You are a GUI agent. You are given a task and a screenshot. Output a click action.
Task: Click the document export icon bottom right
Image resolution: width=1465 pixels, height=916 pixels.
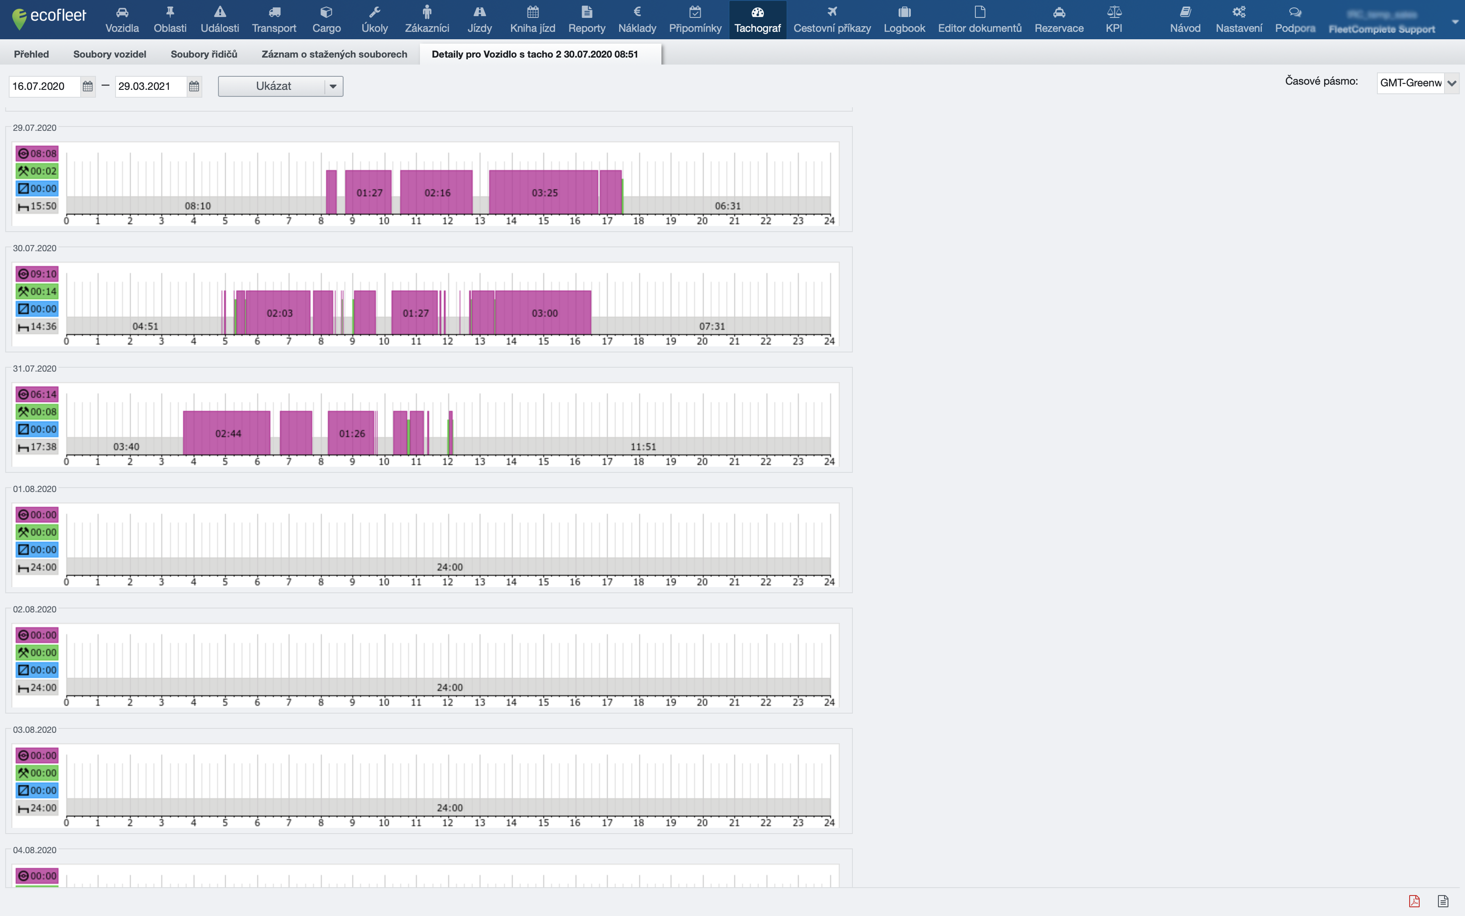(x=1443, y=901)
